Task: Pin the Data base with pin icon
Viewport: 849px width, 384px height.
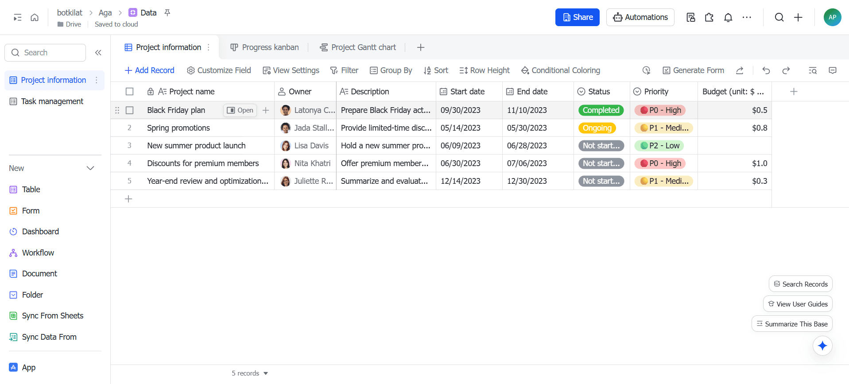Action: 167,12
